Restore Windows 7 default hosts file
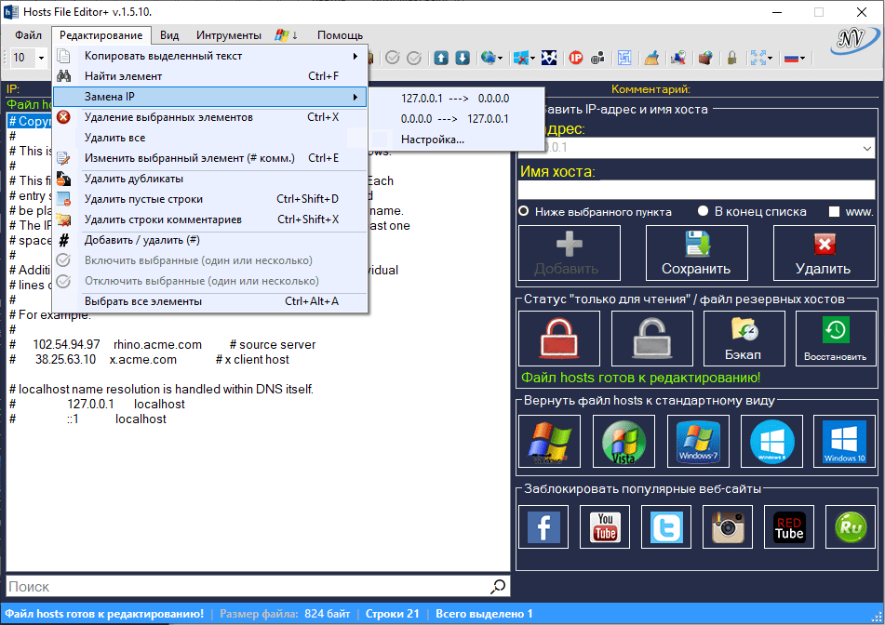 (698, 442)
